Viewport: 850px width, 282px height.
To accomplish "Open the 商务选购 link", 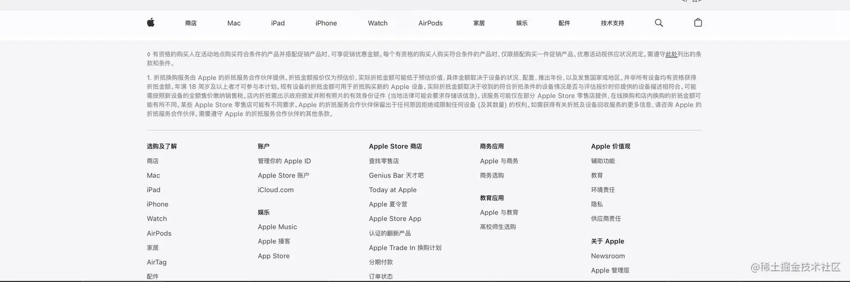I will tap(492, 175).
